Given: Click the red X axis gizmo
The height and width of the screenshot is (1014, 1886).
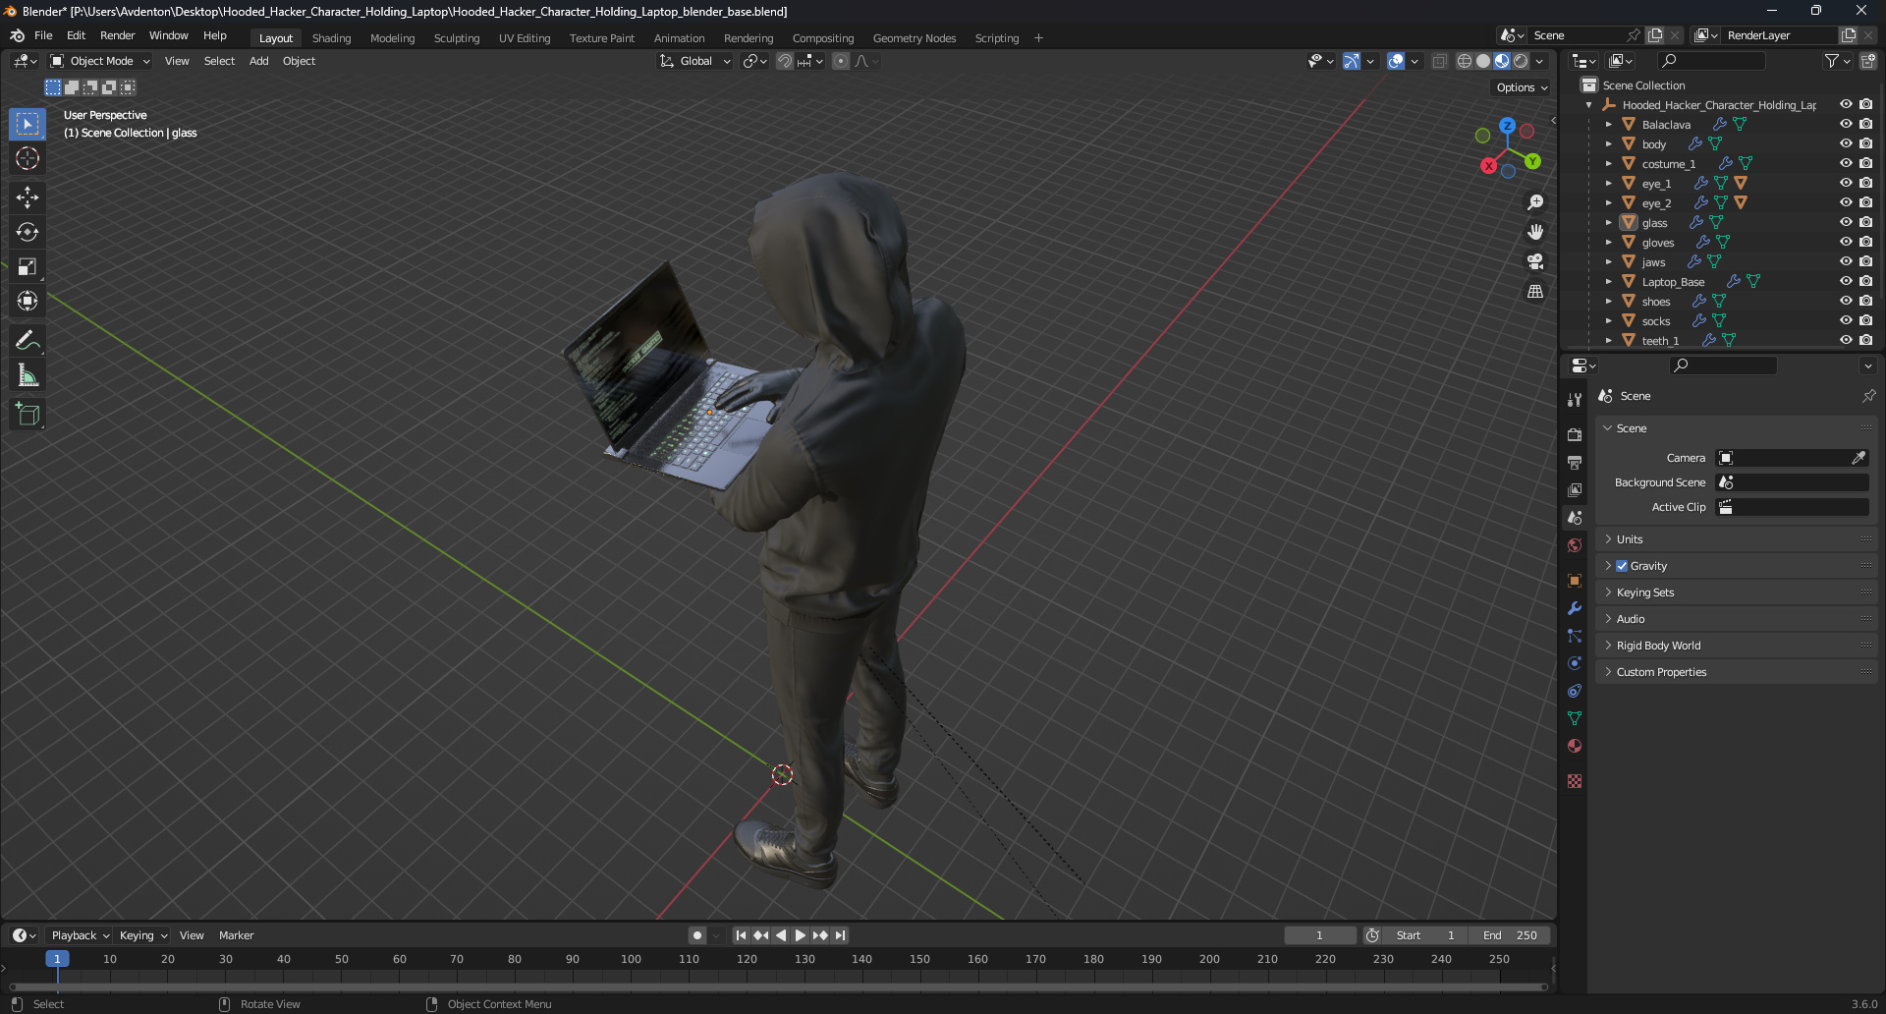Looking at the screenshot, I should tap(1489, 166).
